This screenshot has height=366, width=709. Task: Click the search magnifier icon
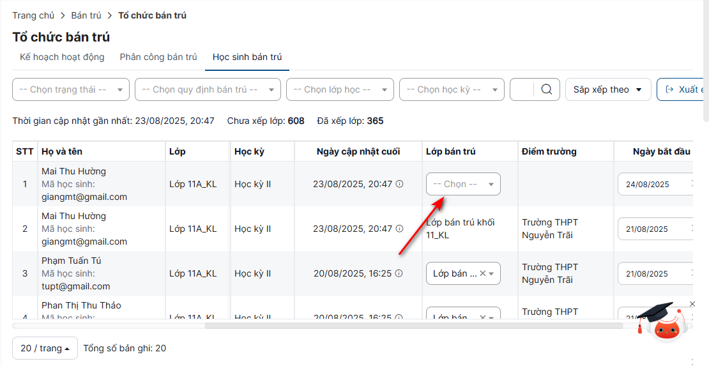[546, 89]
